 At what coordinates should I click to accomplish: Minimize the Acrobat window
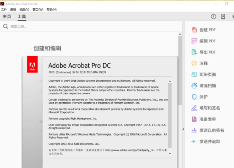(x=216, y=4)
